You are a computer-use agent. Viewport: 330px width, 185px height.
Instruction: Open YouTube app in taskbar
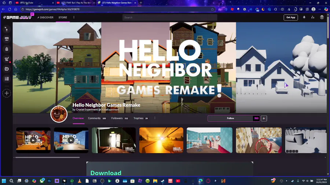point(178,181)
